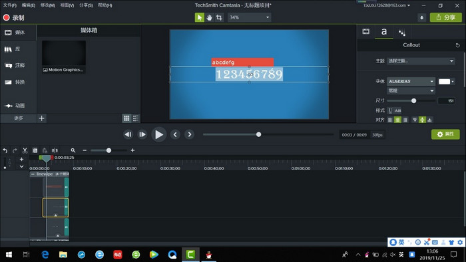Toggle underline text style
The height and width of the screenshot is (262, 466).
tap(390, 110)
